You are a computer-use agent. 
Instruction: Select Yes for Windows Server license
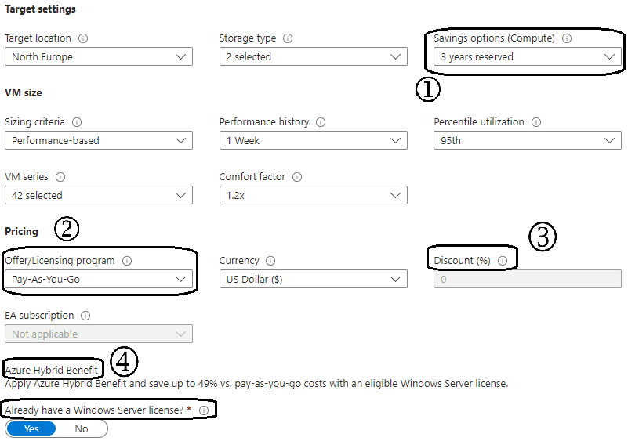tap(31, 429)
